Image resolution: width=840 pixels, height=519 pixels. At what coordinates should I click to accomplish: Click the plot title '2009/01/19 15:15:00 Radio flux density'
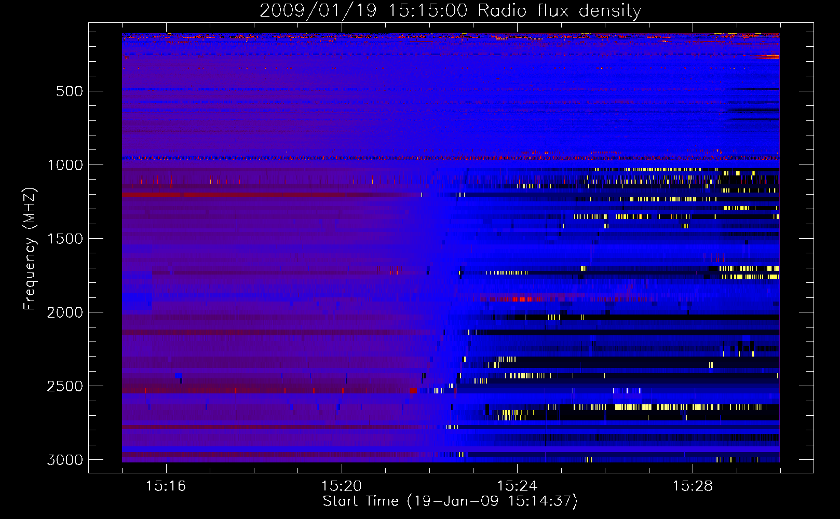coord(450,11)
